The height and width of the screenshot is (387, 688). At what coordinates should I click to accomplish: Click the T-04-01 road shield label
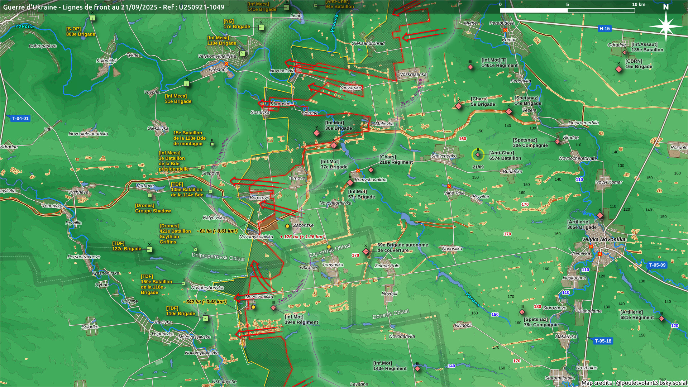(x=20, y=119)
